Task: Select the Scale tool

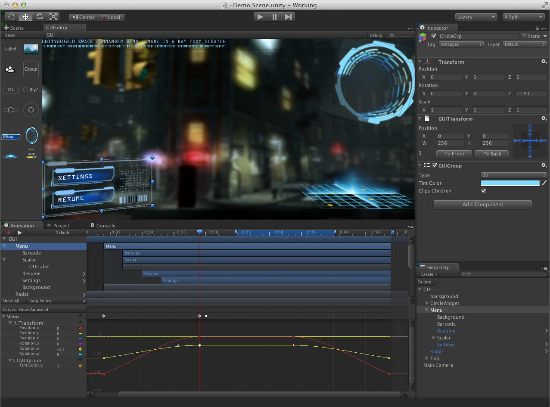Action: [x=53, y=16]
